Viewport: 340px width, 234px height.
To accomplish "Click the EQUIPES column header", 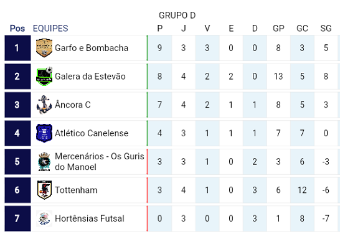I will coord(50,29).
